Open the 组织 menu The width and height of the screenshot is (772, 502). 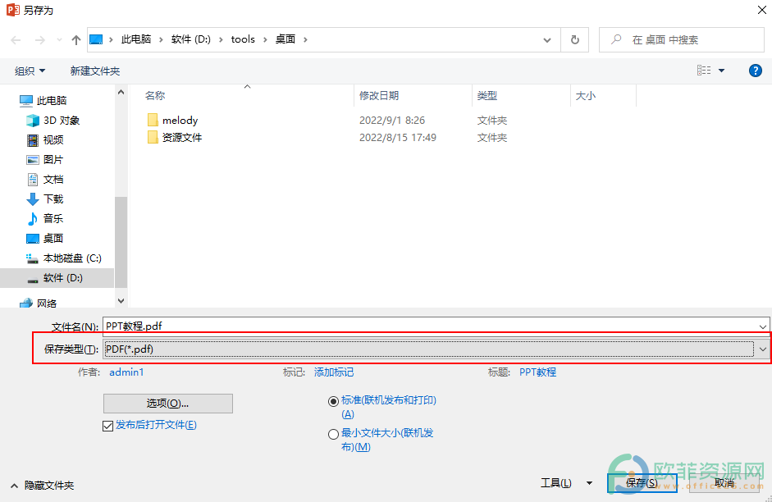tap(30, 71)
